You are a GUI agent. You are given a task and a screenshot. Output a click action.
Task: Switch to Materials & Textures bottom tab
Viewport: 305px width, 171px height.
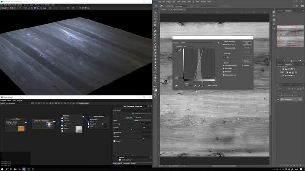point(130,163)
